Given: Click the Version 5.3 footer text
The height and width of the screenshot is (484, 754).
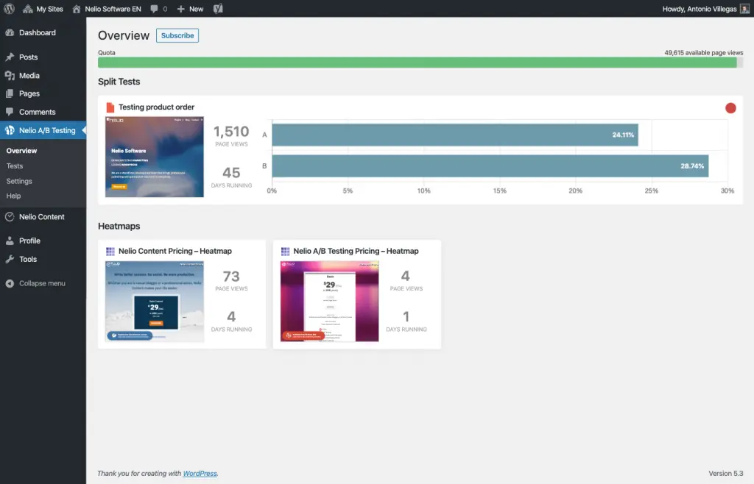Looking at the screenshot, I should coord(725,474).
